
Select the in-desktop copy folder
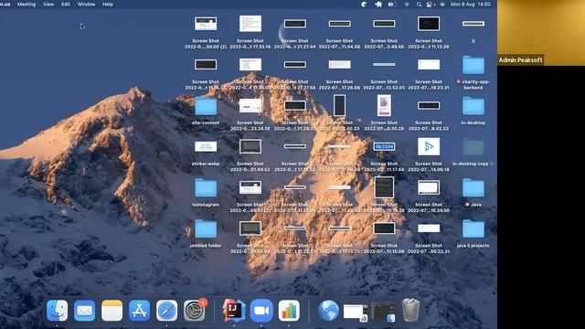(x=473, y=147)
